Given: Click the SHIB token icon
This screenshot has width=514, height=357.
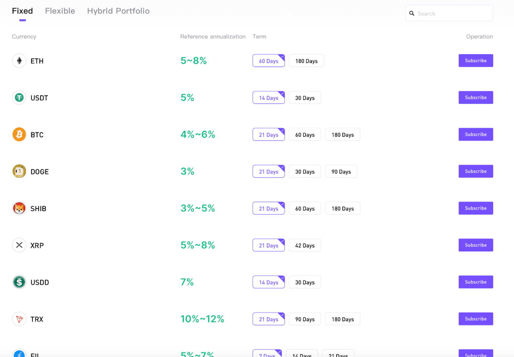Looking at the screenshot, I should [19, 208].
